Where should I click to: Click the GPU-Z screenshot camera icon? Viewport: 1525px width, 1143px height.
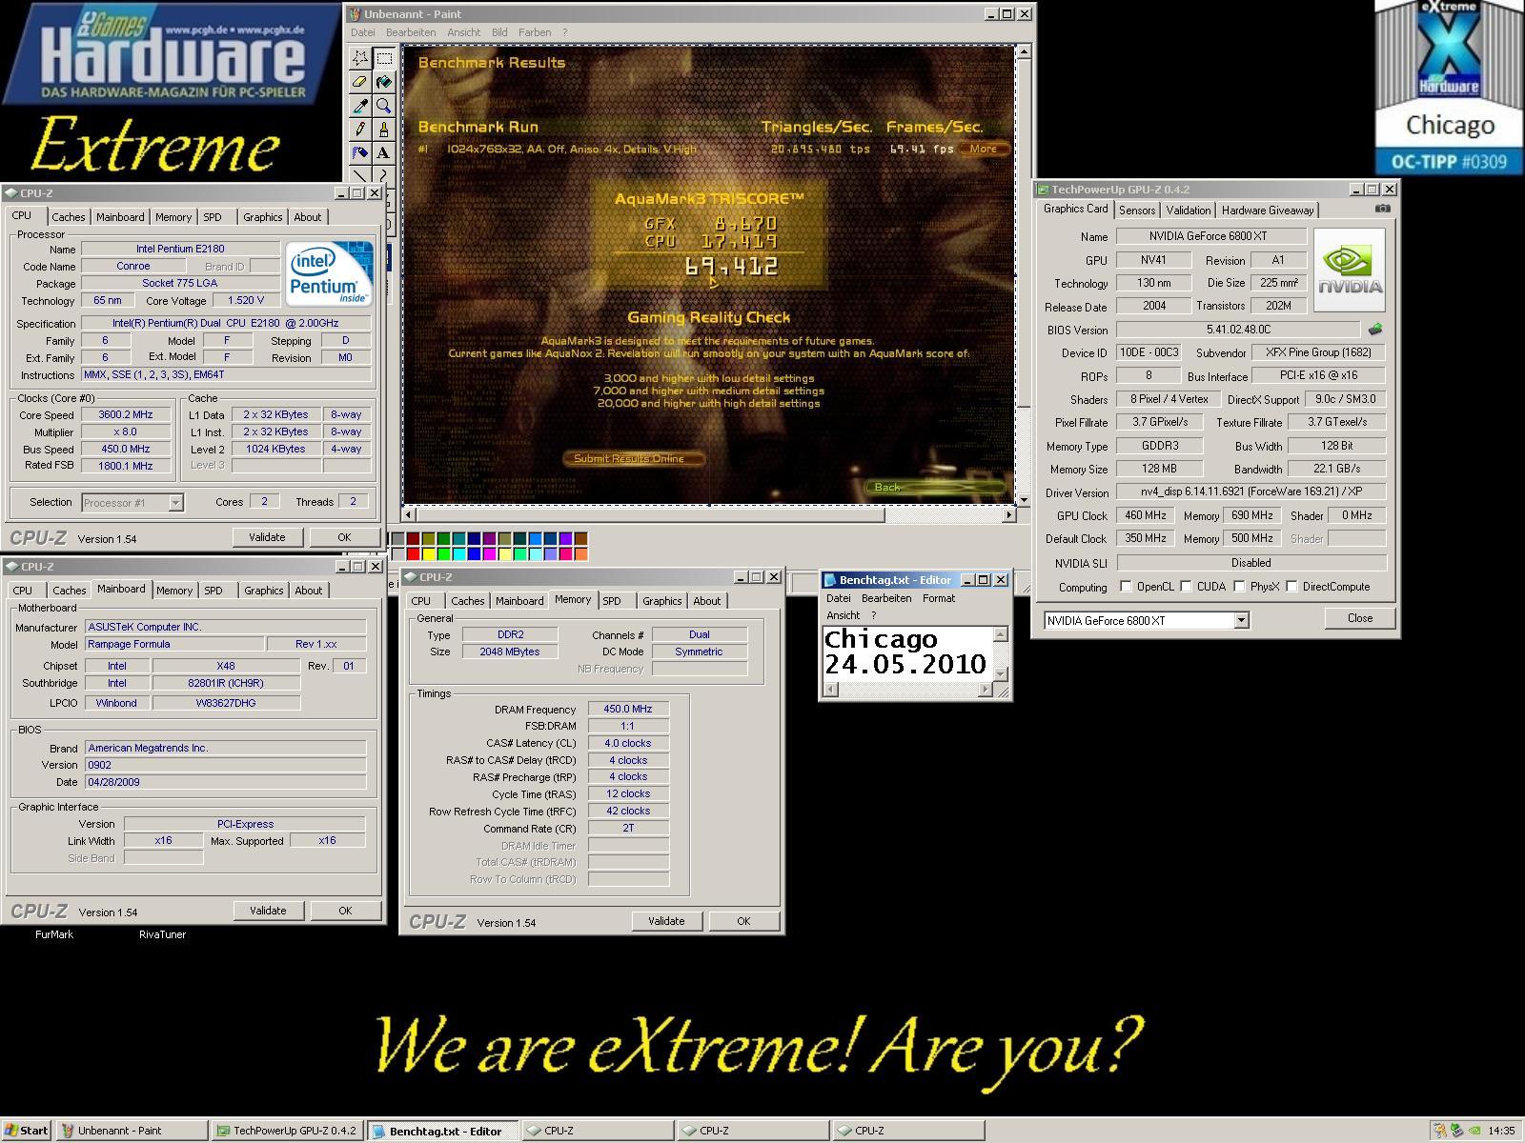click(1382, 209)
